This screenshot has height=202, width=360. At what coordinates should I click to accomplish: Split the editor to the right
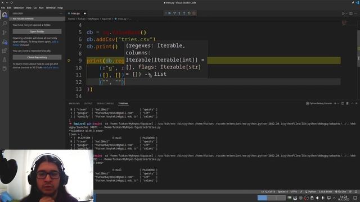(351, 13)
